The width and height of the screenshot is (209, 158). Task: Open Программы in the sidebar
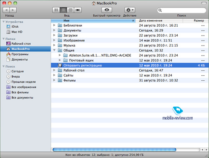[17, 54]
